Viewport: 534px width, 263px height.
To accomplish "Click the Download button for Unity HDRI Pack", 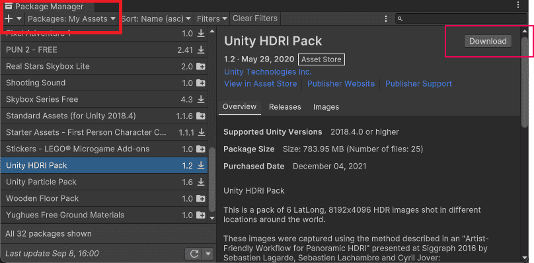I will point(488,41).
